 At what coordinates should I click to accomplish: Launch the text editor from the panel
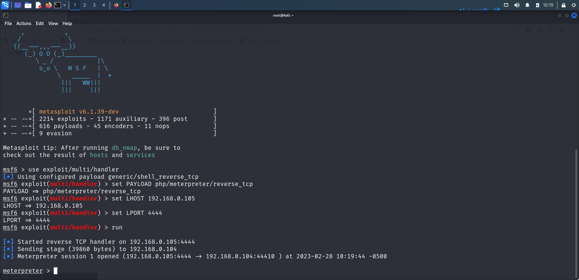coord(38,5)
